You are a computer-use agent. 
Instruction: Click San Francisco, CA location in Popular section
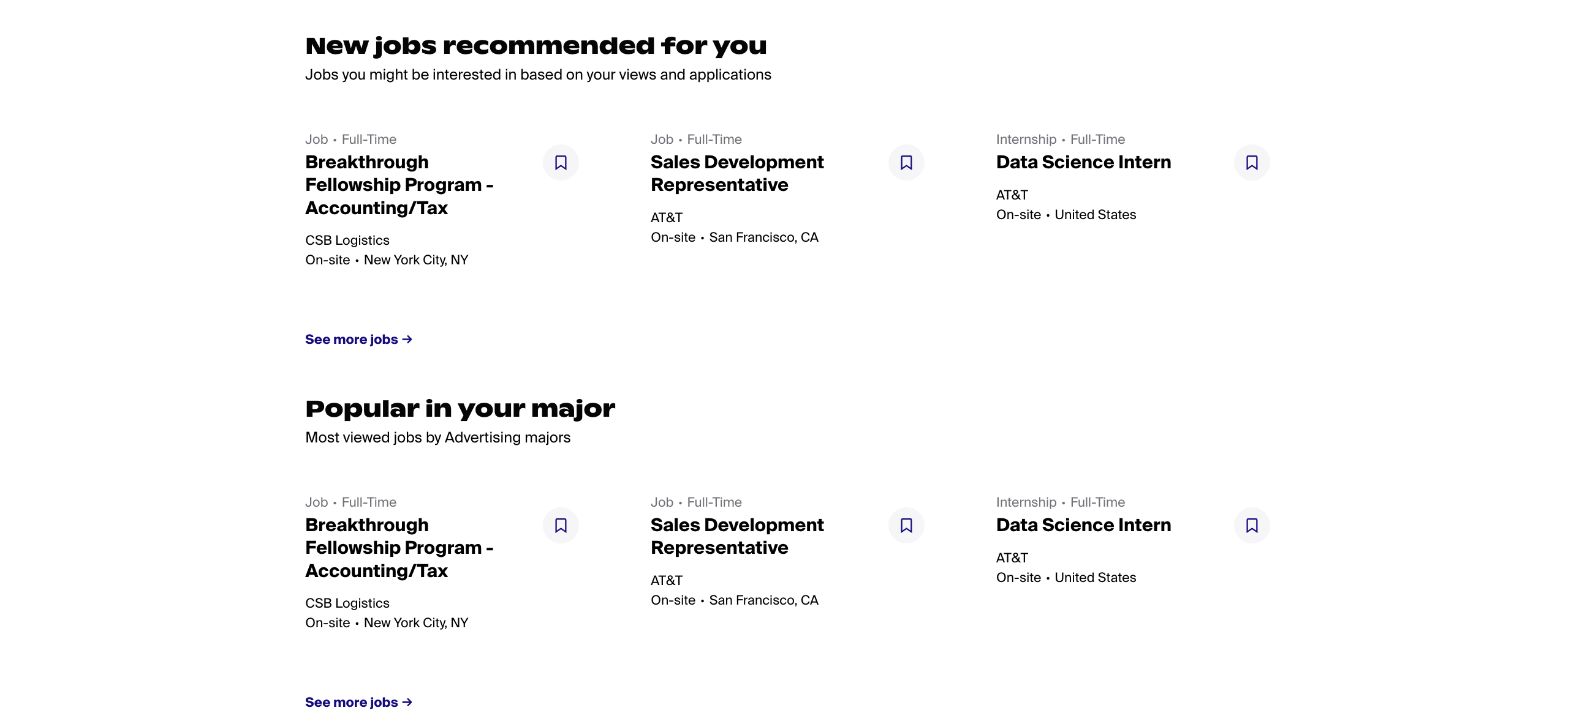(763, 600)
